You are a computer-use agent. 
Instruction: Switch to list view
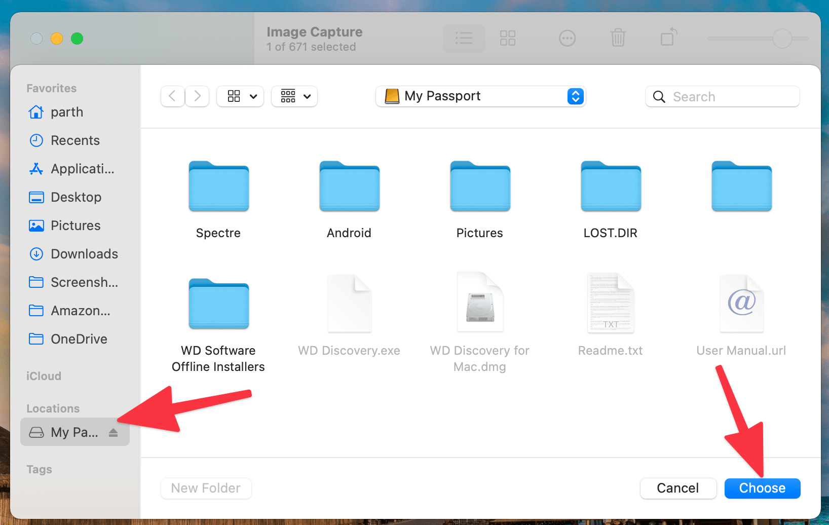(x=463, y=38)
